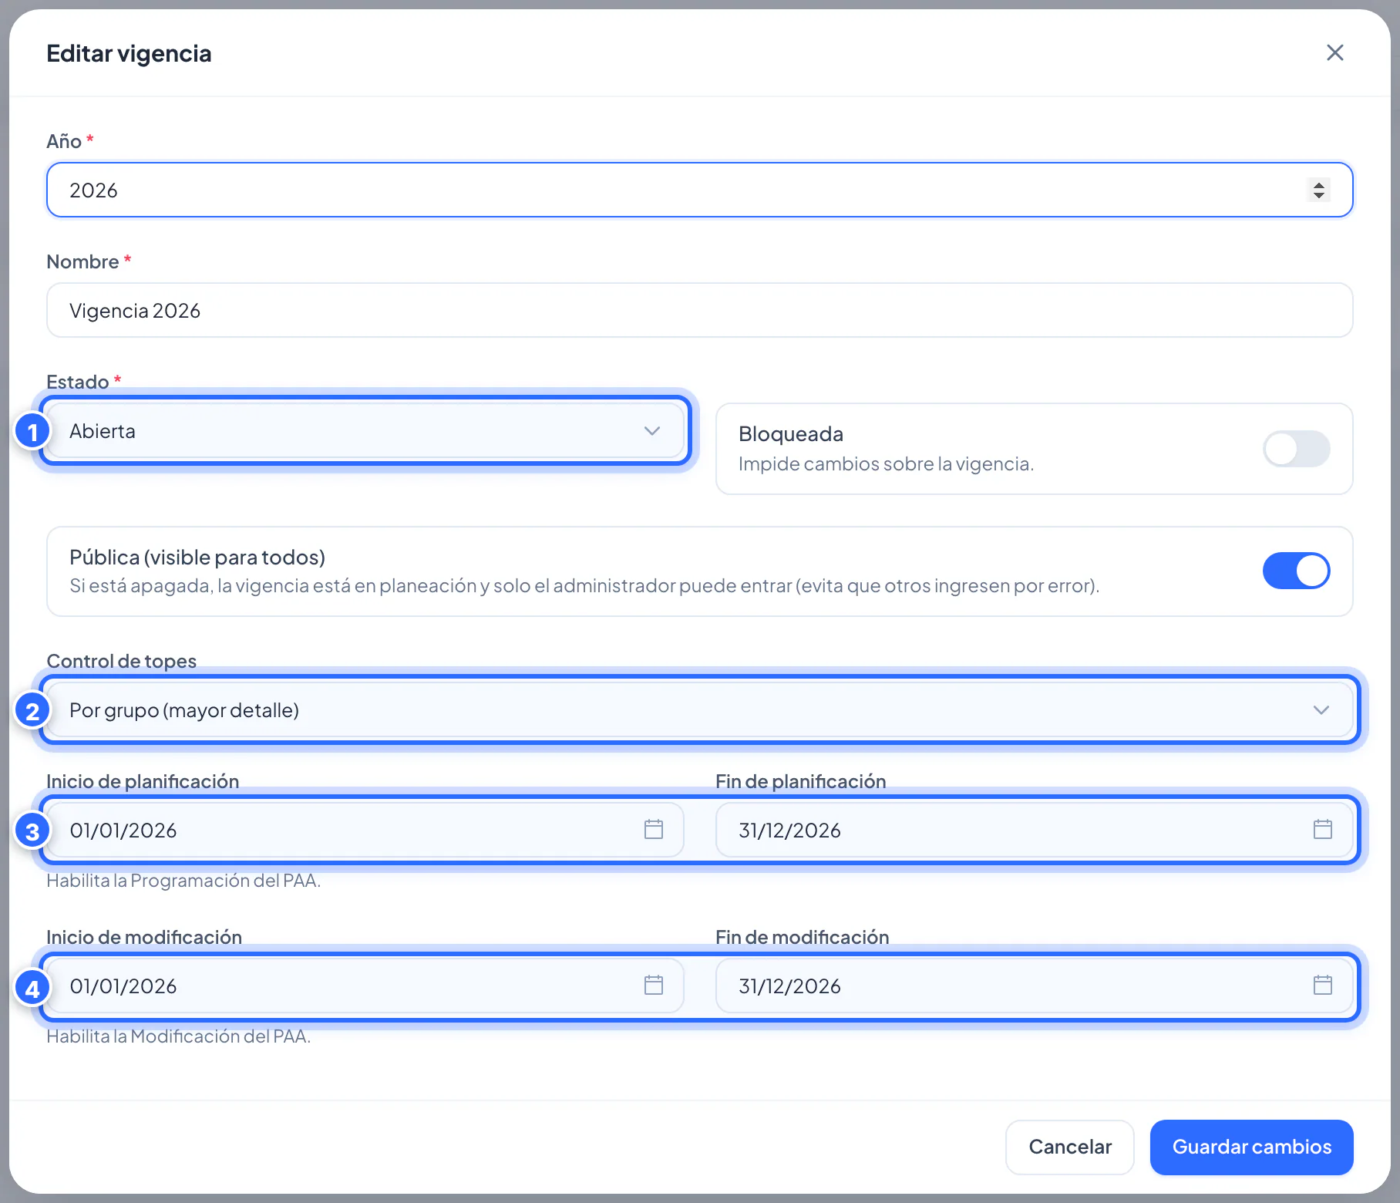Click Guardar cambios button
This screenshot has height=1203, width=1400.
point(1251,1147)
